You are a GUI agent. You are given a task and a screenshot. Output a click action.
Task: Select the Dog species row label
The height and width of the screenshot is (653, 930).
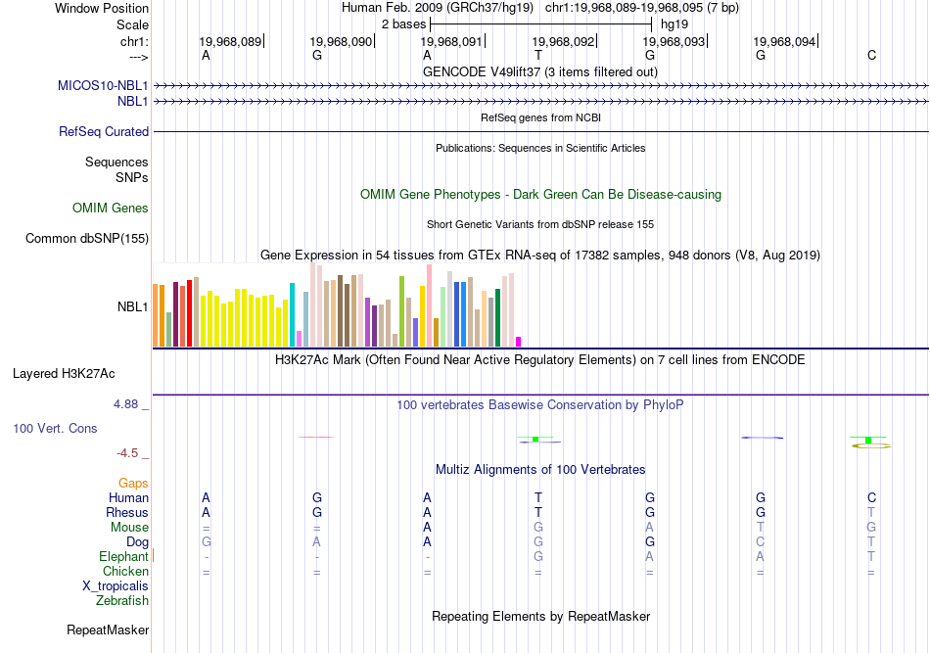pos(137,542)
